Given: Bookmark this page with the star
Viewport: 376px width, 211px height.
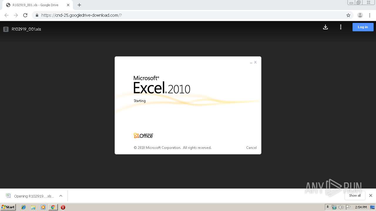Looking at the screenshot, I should [348, 15].
